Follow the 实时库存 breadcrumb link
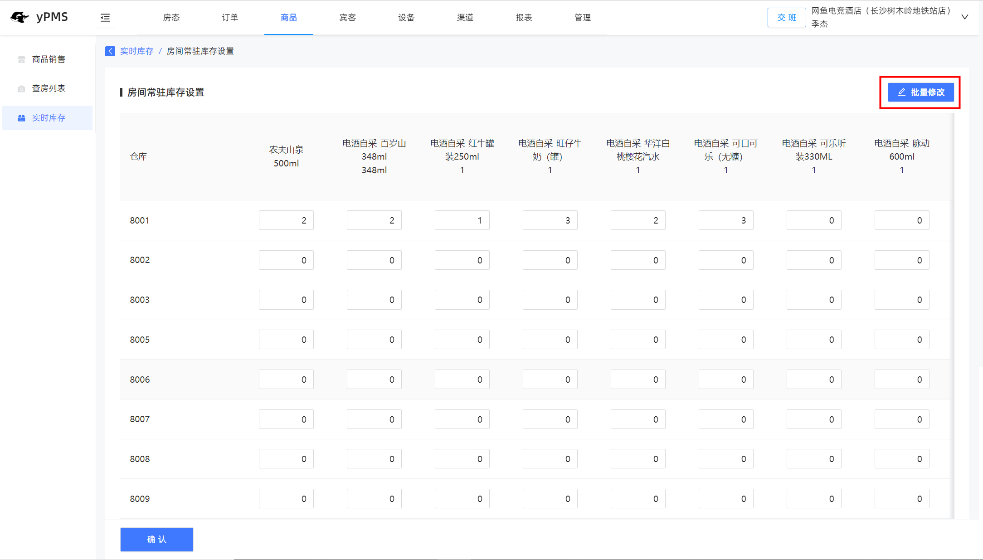Image resolution: width=983 pixels, height=560 pixels. 137,51
